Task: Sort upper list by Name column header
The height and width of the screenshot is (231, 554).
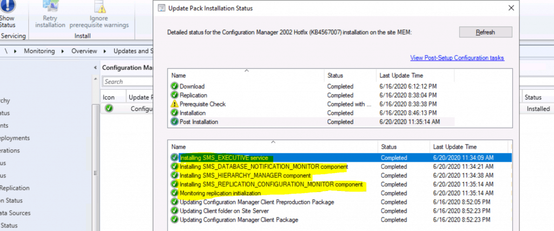Action: (x=246, y=75)
